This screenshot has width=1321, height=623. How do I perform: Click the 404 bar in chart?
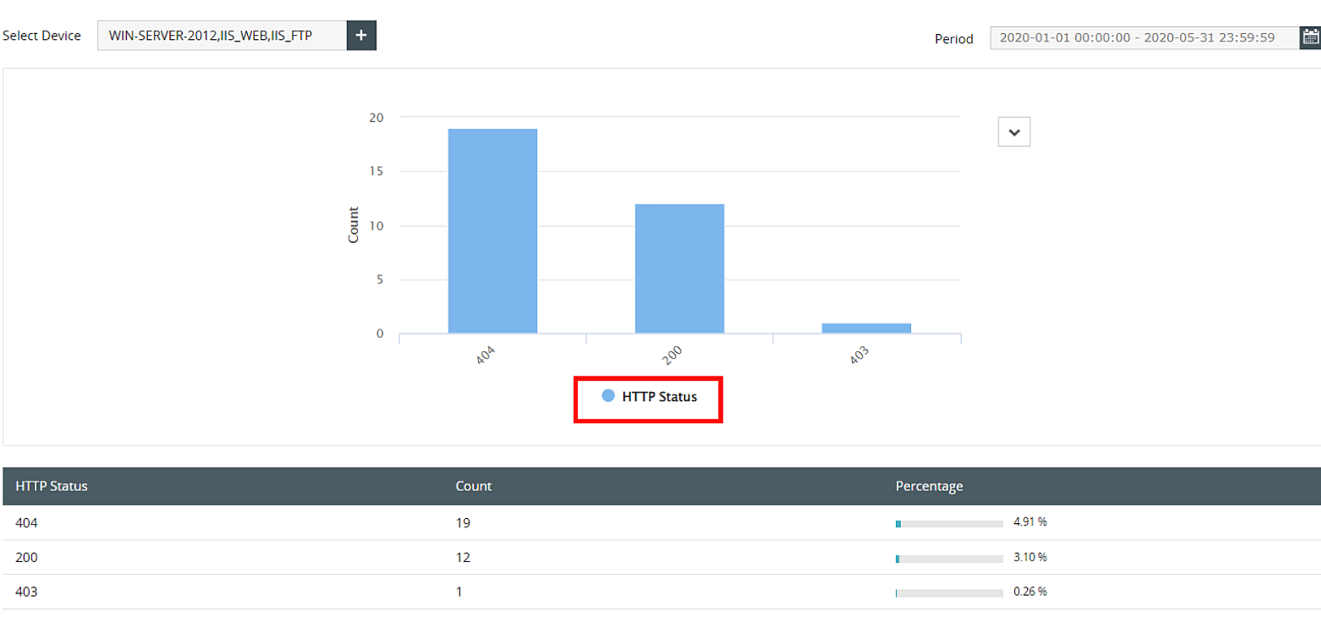tap(492, 231)
